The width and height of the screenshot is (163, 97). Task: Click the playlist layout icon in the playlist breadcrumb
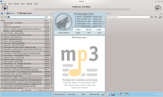[x=108, y=13]
